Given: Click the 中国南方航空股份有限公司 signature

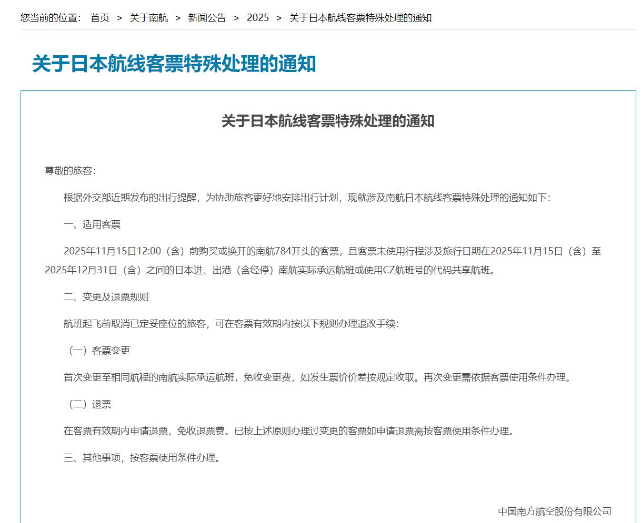Looking at the screenshot, I should [555, 511].
